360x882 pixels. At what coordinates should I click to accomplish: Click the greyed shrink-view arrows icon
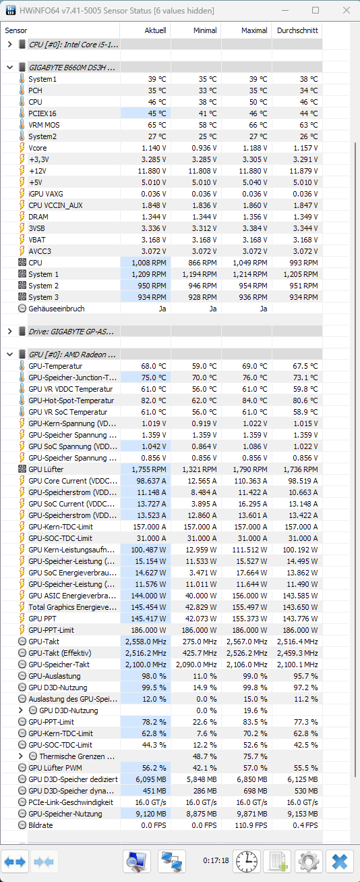coord(44,861)
